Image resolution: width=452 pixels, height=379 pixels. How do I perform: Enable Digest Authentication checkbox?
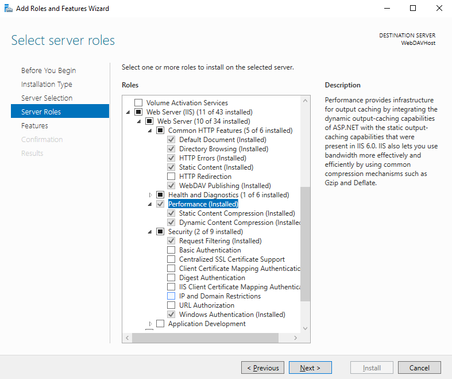point(171,278)
